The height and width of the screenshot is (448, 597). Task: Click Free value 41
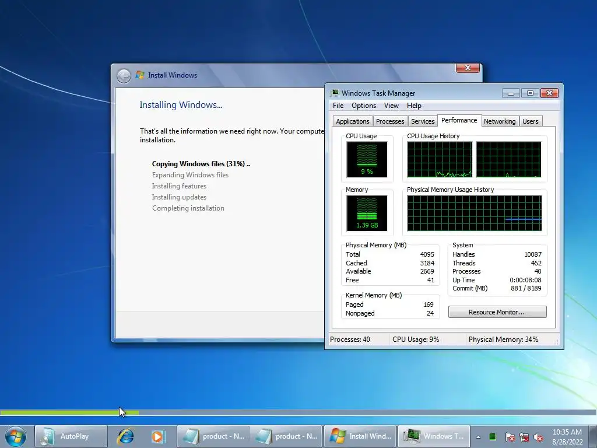(431, 280)
